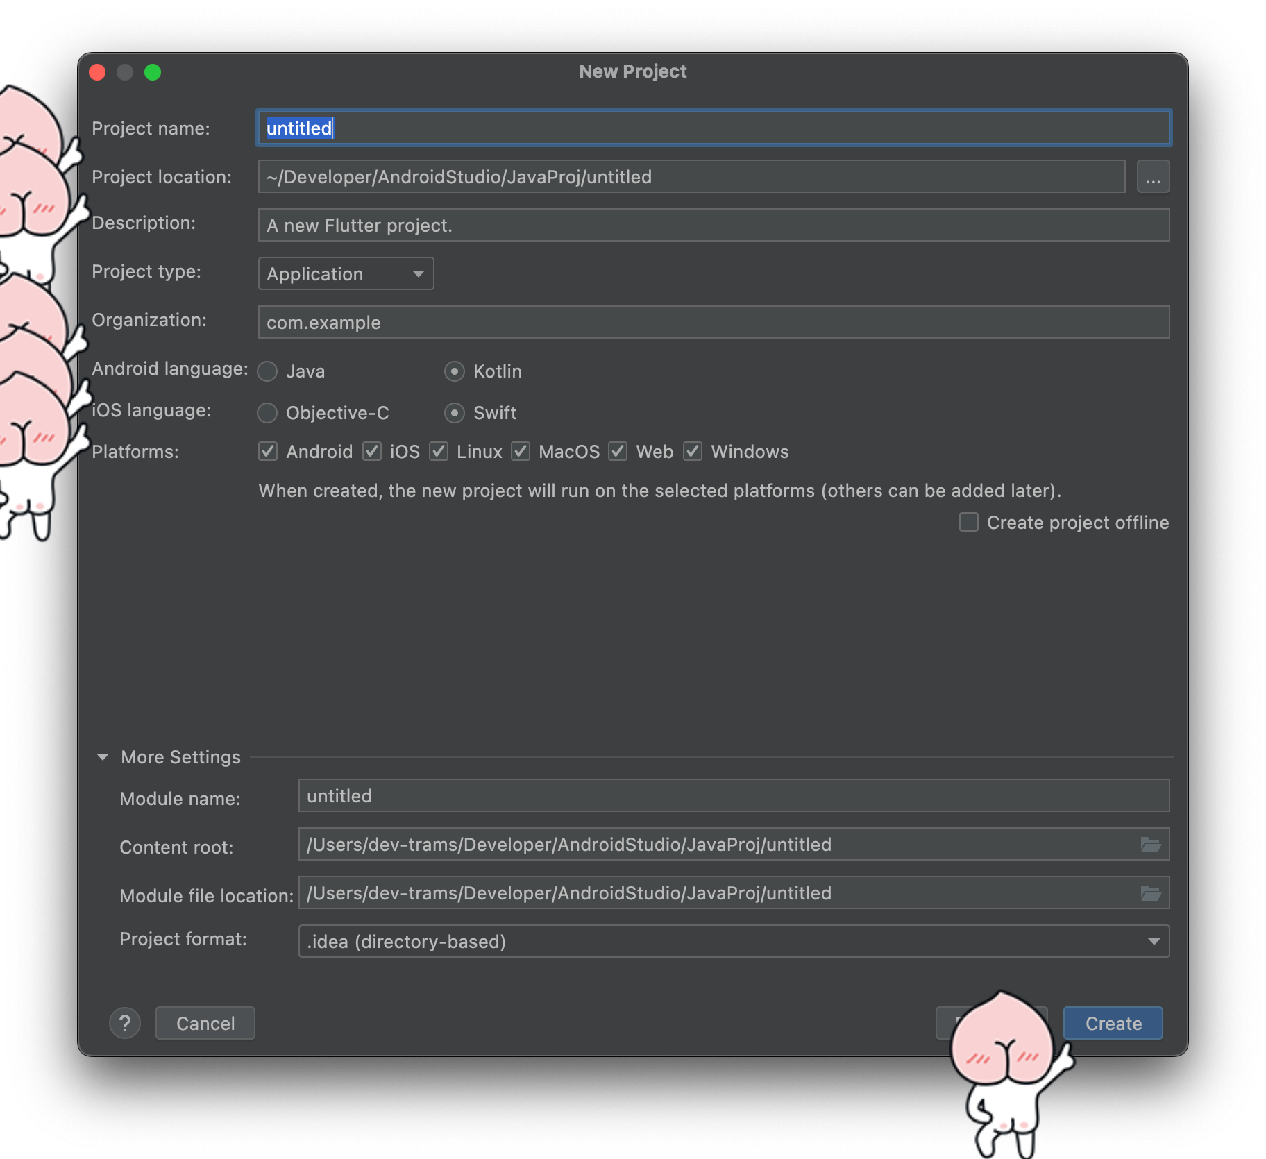Viewport: 1266px width, 1159px height.
Task: Open project location browse button (…)
Action: click(x=1153, y=176)
